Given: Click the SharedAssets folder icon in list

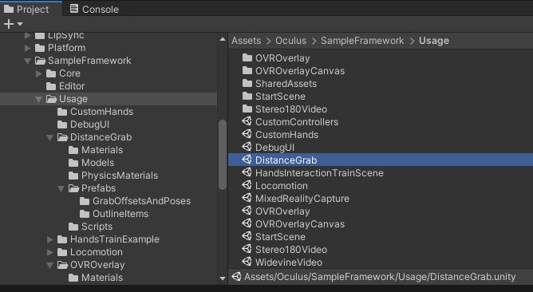Looking at the screenshot, I should click(247, 83).
